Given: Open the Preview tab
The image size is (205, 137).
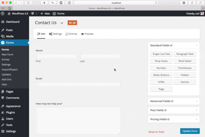Looking at the screenshot, I should (x=87, y=34).
